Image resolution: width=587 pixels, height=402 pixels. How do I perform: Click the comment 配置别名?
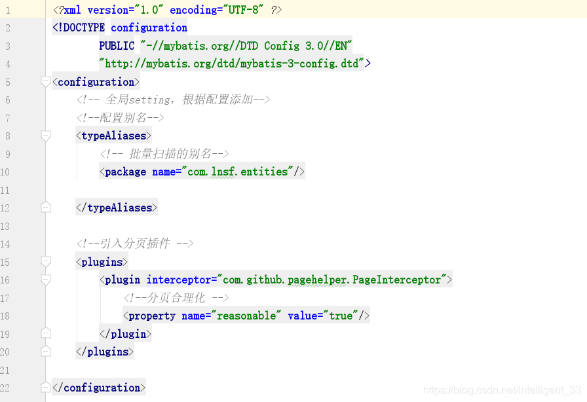(x=120, y=118)
